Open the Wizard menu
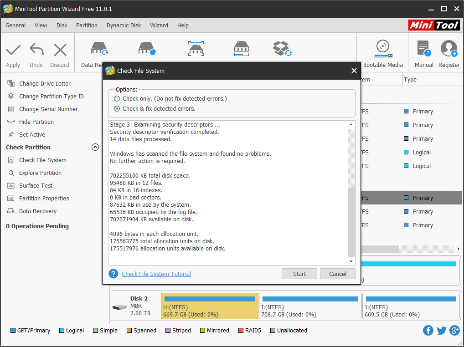464x347 pixels. (159, 26)
